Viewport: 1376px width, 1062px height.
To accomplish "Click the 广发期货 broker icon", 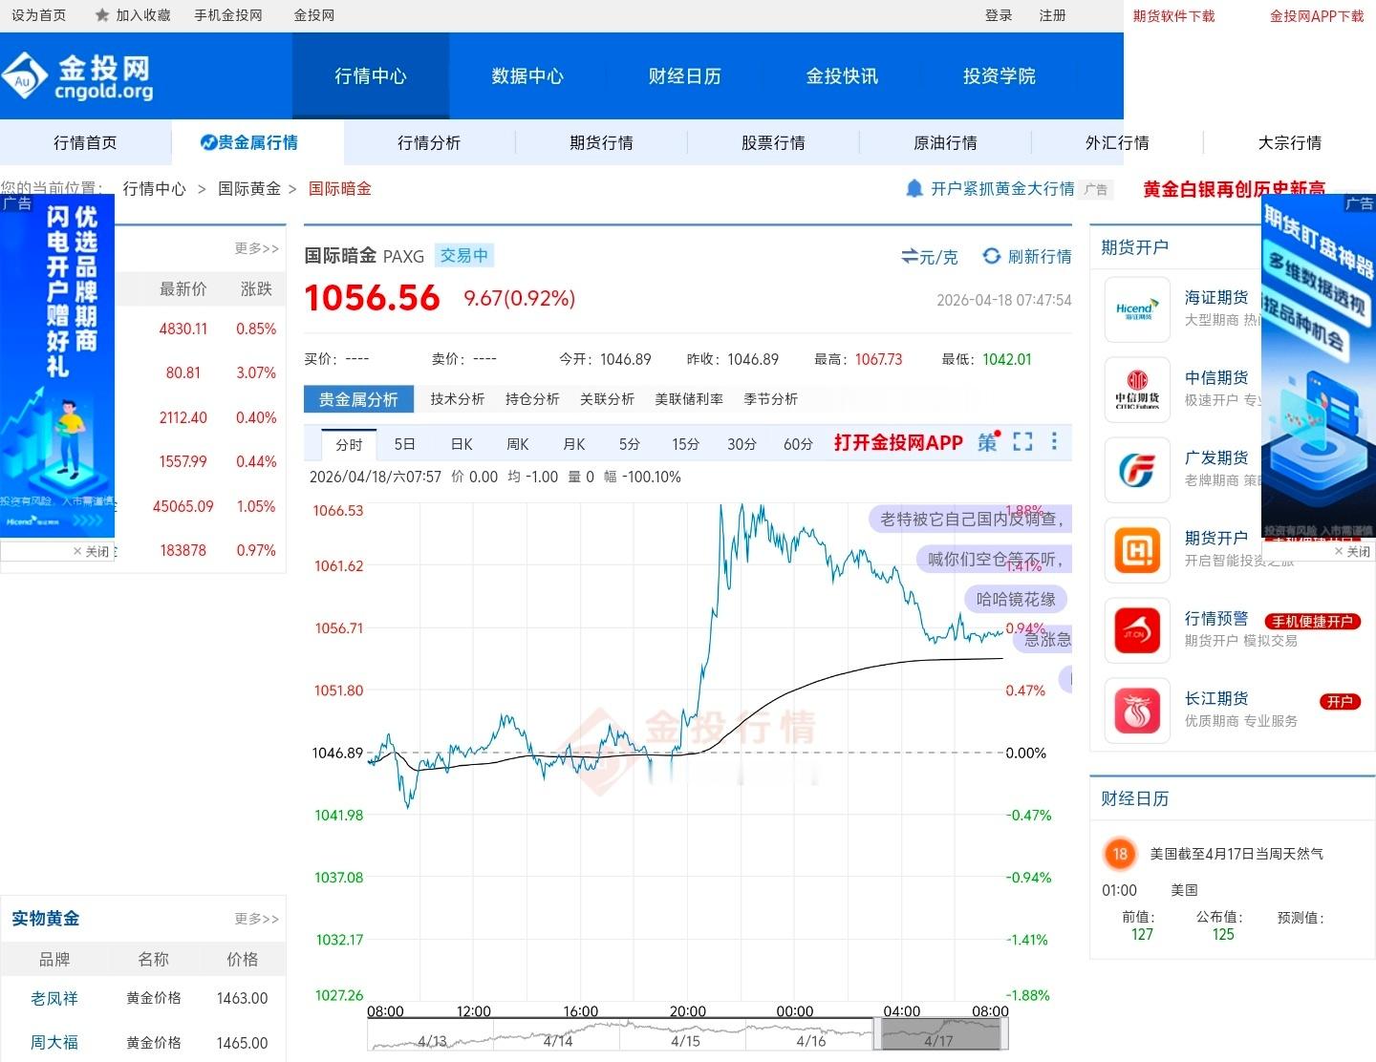I will 1137,470.
